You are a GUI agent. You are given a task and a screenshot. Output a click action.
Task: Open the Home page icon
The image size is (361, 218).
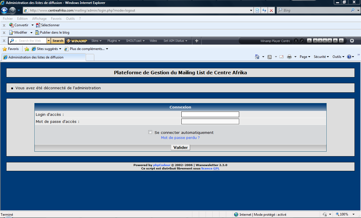click(x=257, y=57)
